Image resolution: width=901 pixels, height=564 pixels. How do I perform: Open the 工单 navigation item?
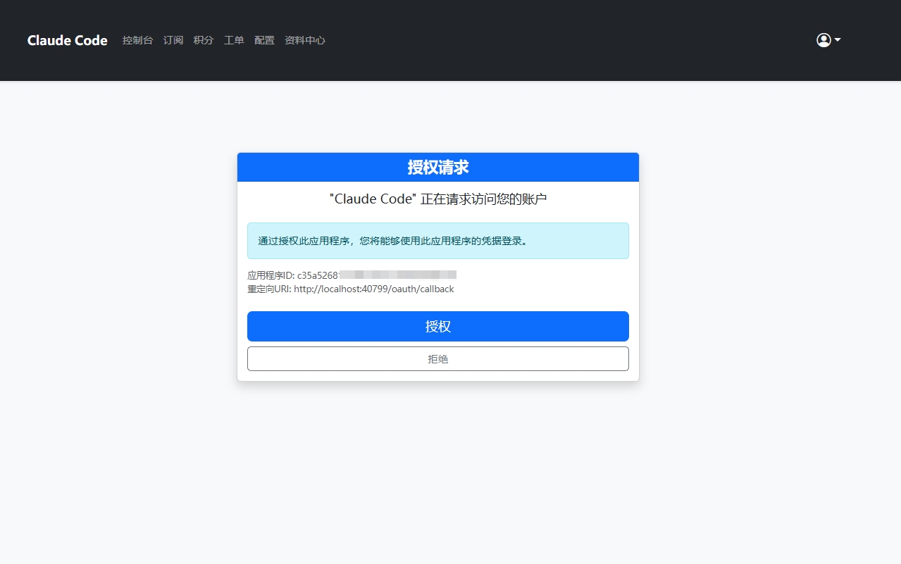234,40
